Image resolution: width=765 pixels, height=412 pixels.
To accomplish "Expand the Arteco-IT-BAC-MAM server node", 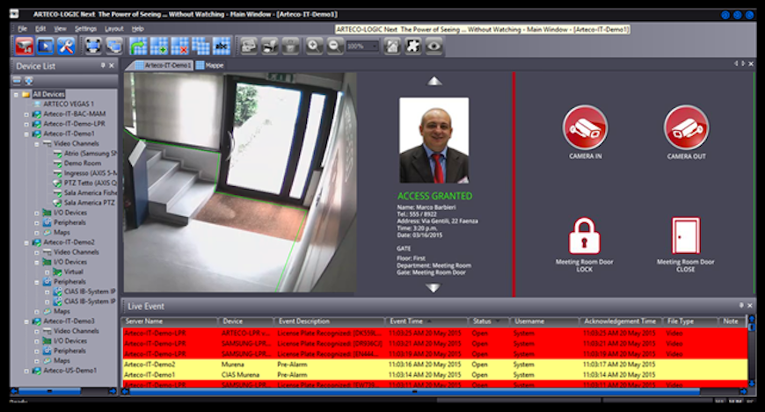I will 26,114.
